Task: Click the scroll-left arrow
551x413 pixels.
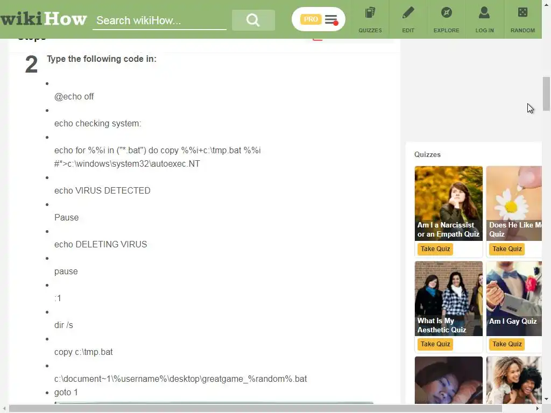Action: click(x=4, y=409)
